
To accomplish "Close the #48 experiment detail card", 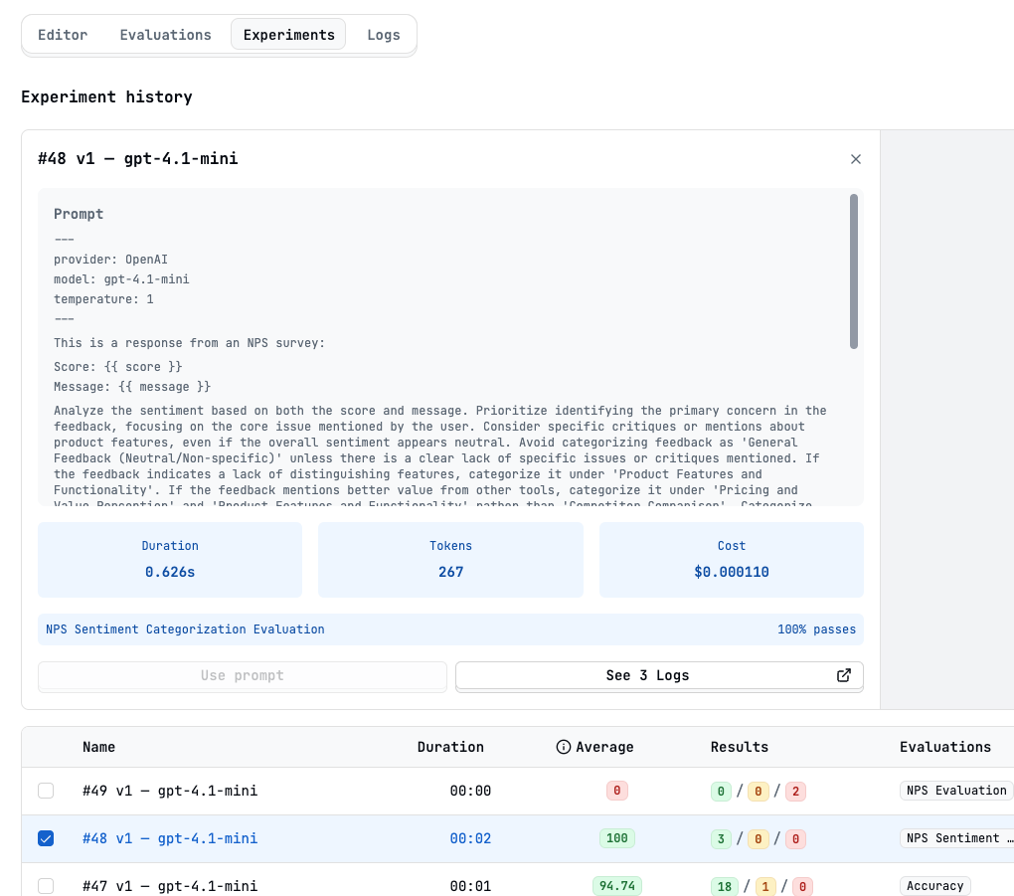I will 856,158.
